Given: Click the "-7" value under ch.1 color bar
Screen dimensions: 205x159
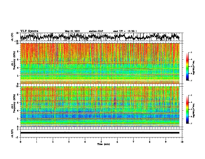Looking at the screenshot, I should click(191, 81).
